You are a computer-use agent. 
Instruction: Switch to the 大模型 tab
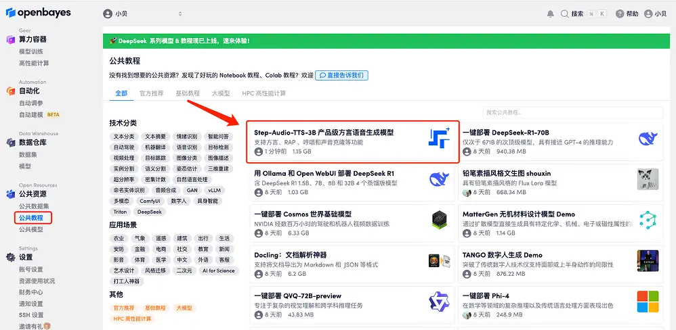pos(221,93)
